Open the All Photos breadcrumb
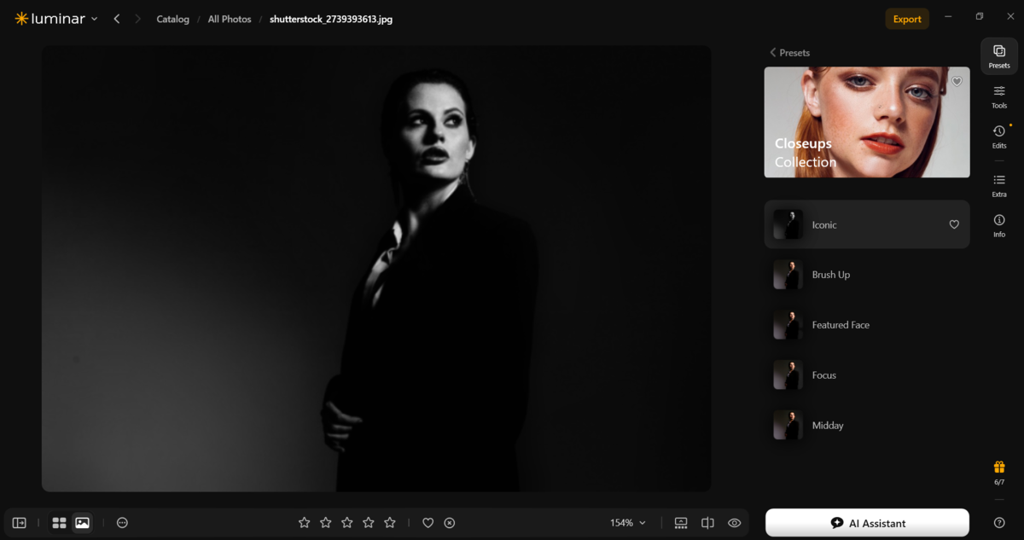The width and height of the screenshot is (1024, 540). (230, 19)
